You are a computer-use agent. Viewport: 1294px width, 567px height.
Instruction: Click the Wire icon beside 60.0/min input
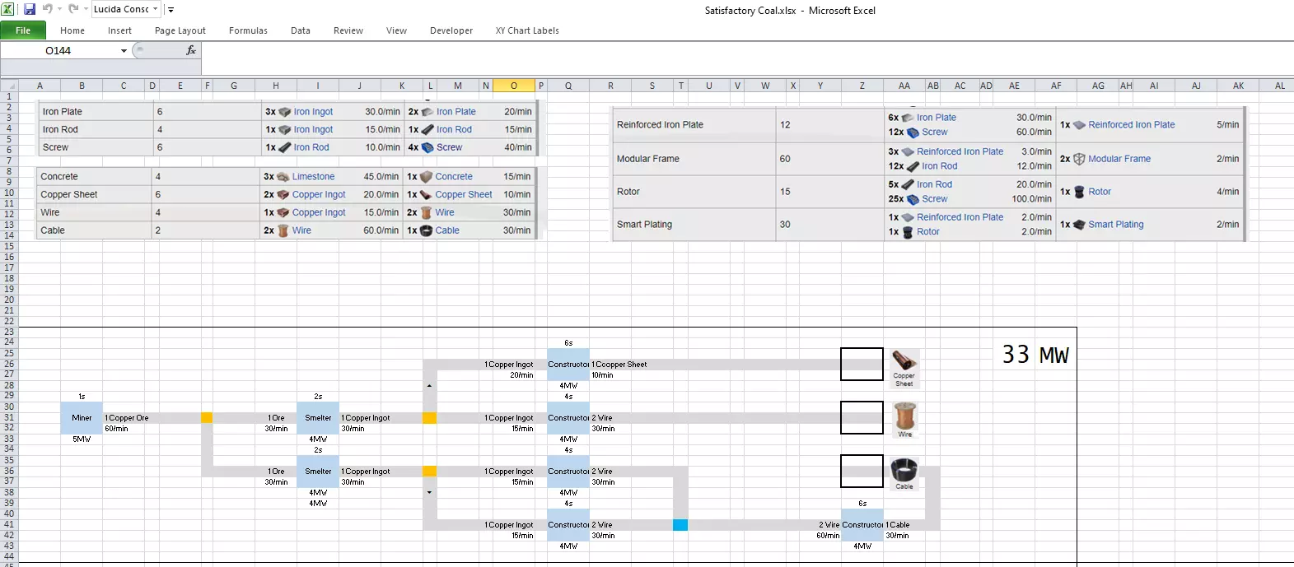tap(283, 231)
